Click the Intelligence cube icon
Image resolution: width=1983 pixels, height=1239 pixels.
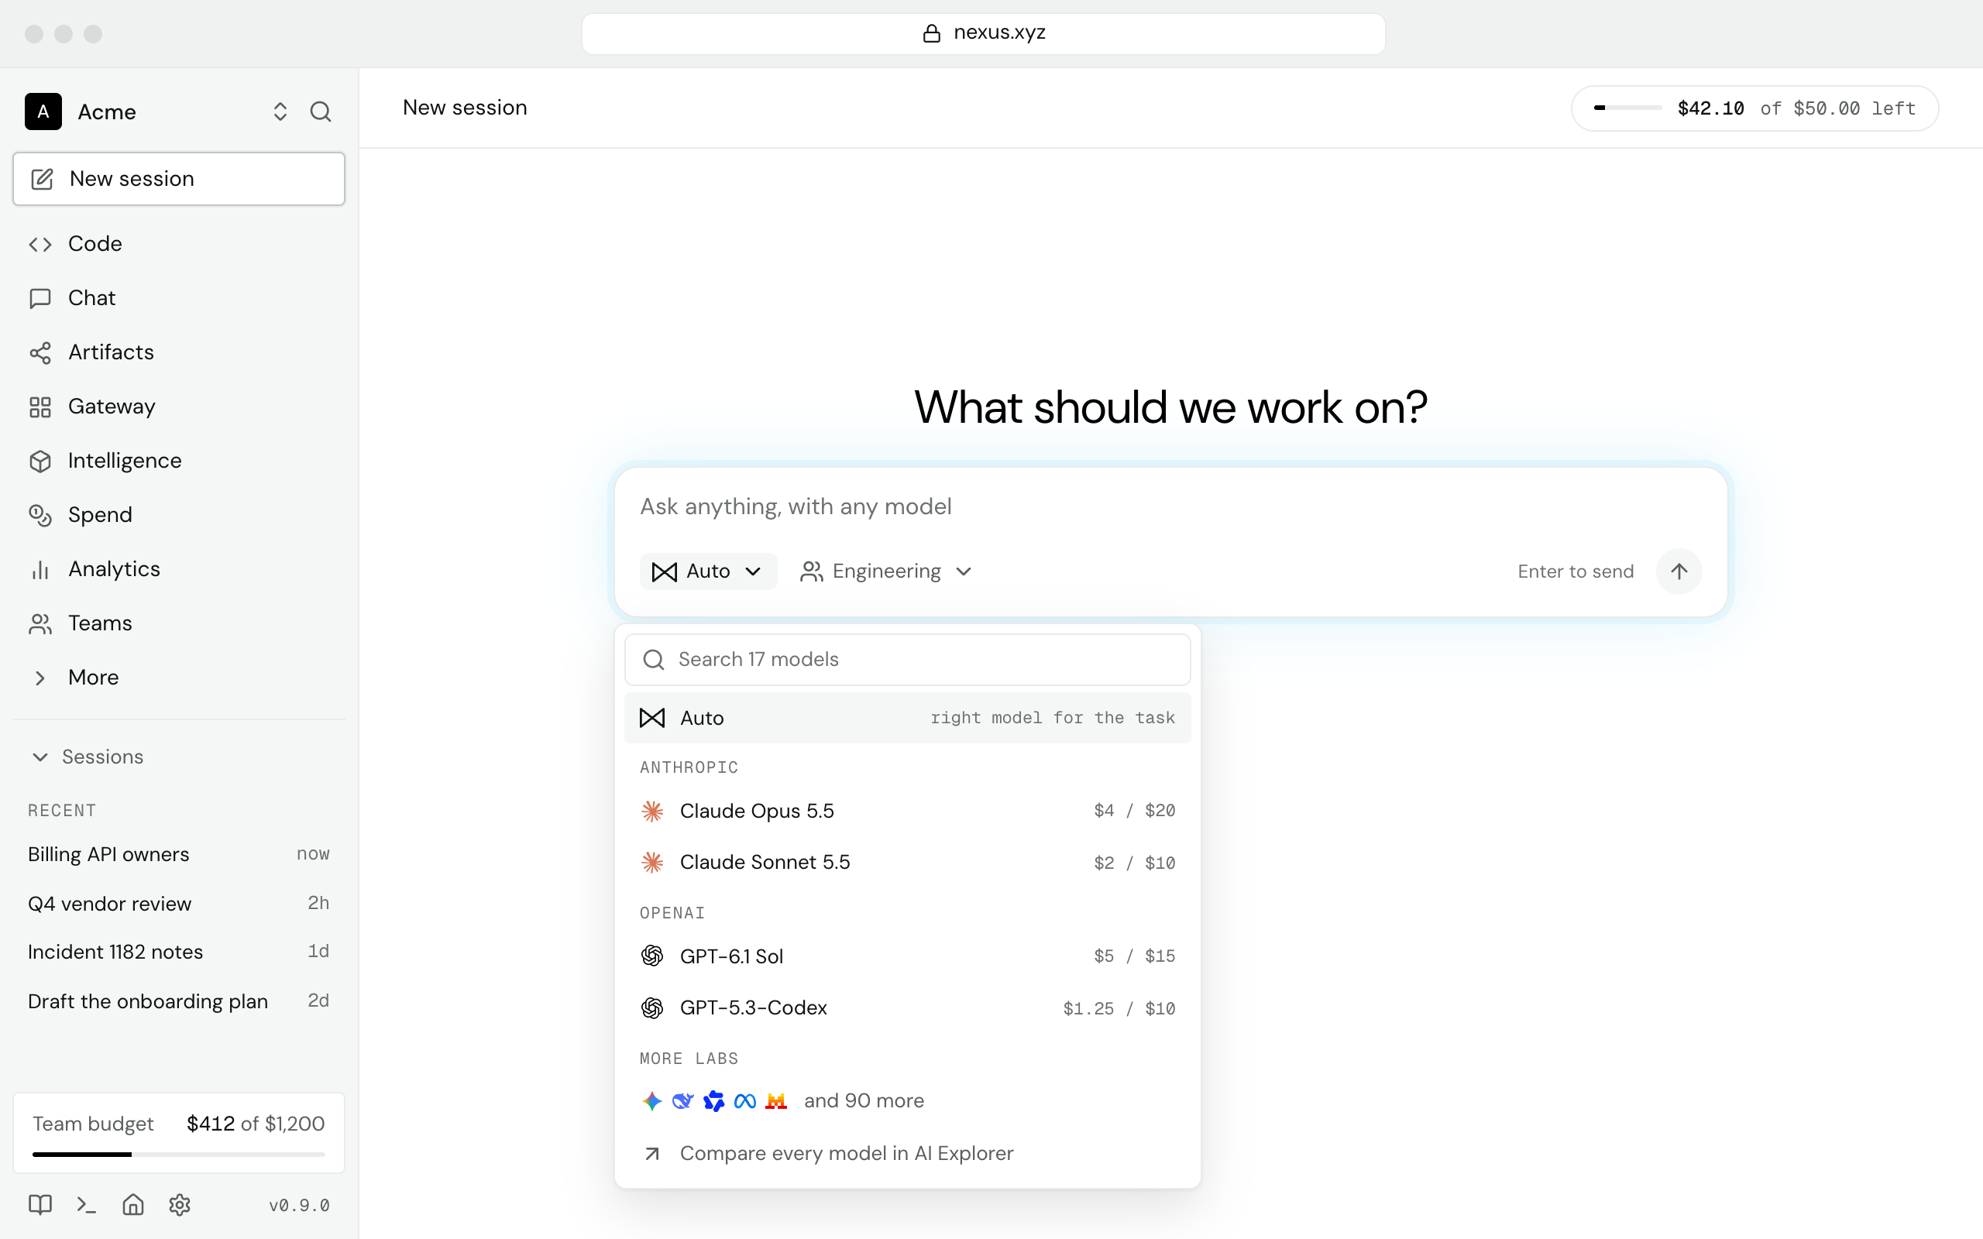[x=40, y=462]
